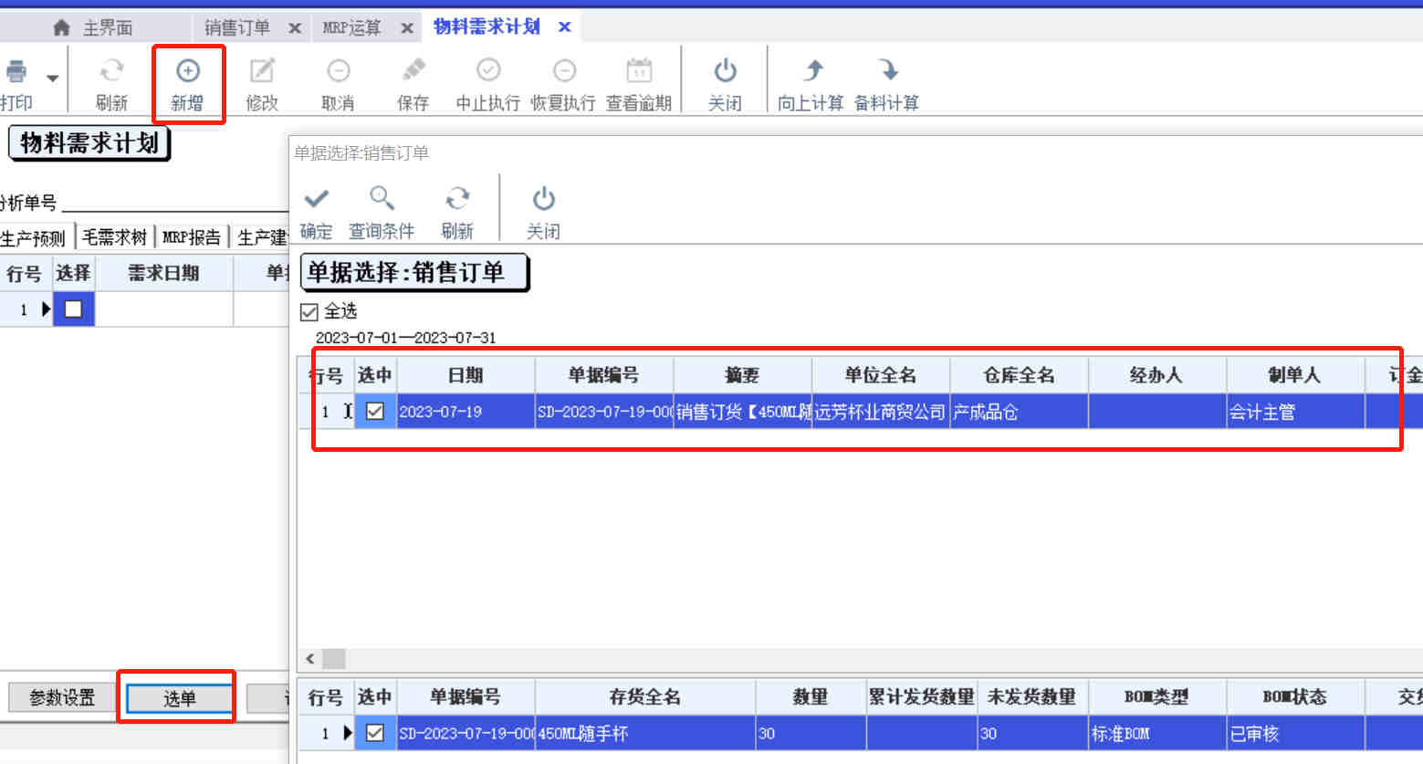Click the 累计发货数量 column header
Screen dimensions: 1423x764
tap(921, 696)
